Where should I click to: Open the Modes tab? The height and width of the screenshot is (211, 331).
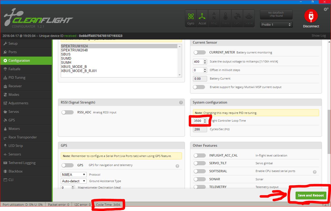pyautogui.click(x=26, y=95)
